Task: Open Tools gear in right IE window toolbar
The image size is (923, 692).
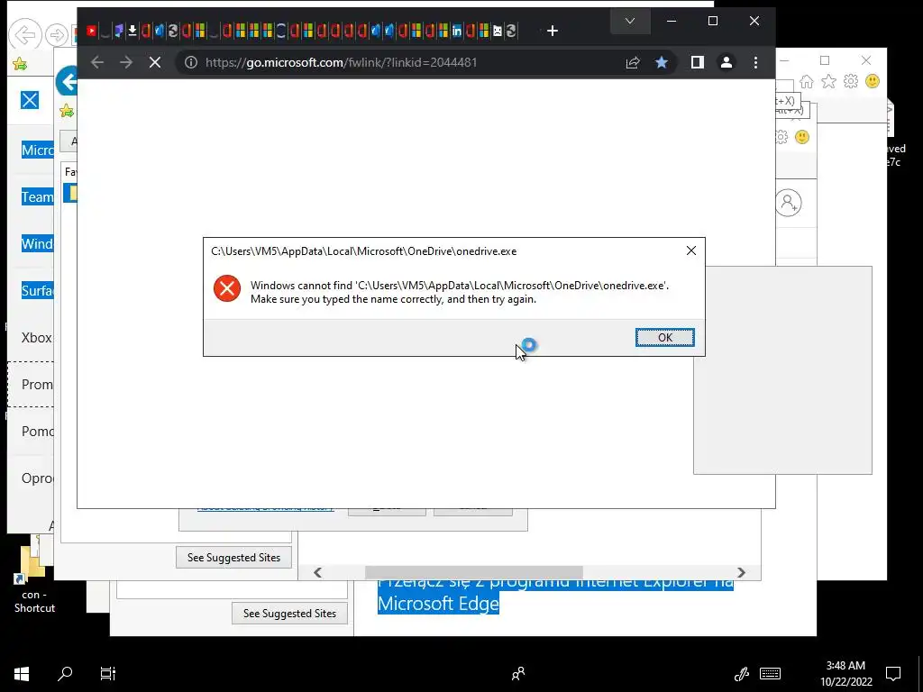Action: pos(851,81)
